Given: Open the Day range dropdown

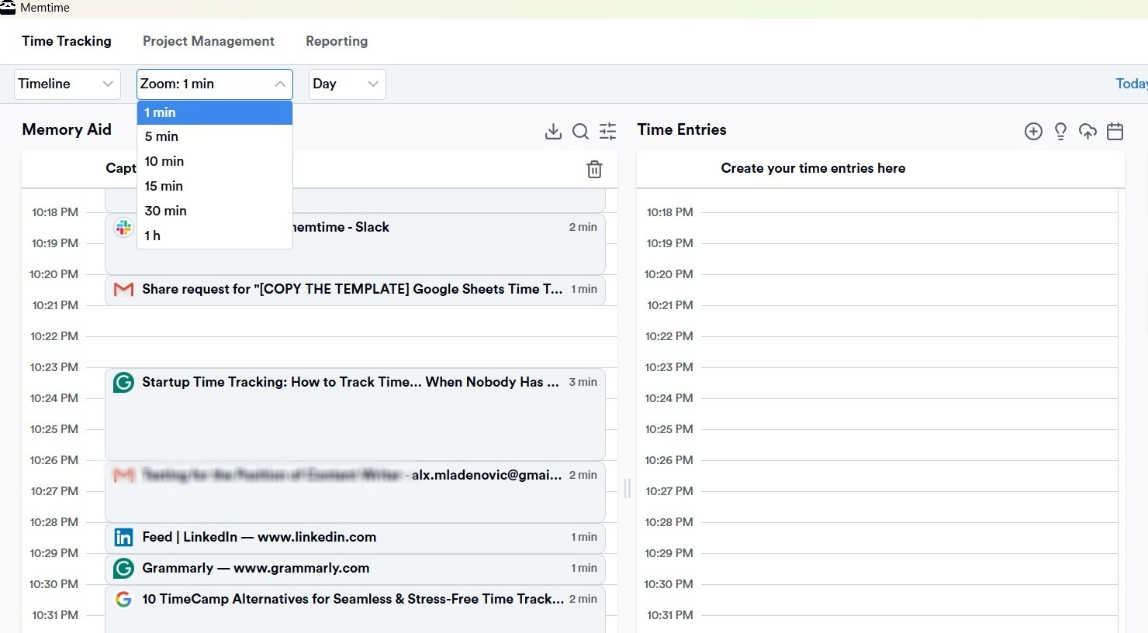Looking at the screenshot, I should [x=348, y=84].
